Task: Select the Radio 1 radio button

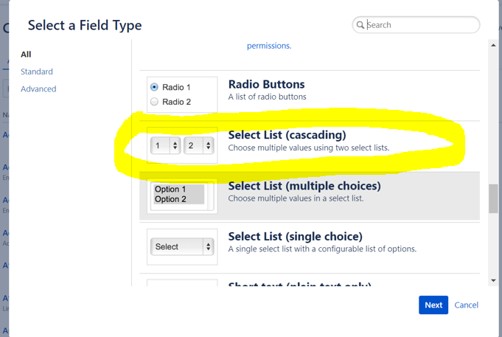Action: (154, 87)
